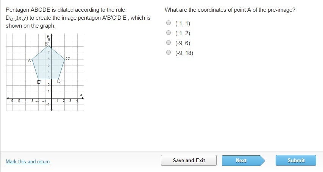The height and width of the screenshot is (172, 323).
Task: Click inside the shaded blue pentagon
Action: [x=48, y=64]
